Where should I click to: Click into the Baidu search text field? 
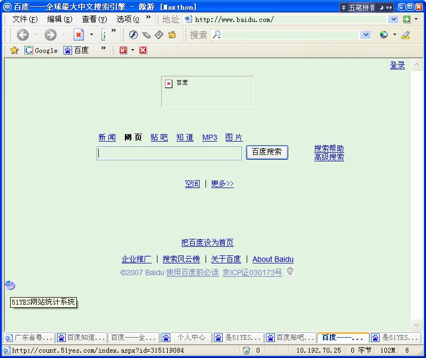169,153
